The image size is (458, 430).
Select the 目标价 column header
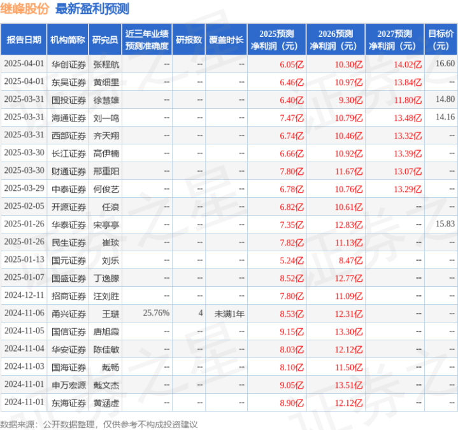click(441, 39)
